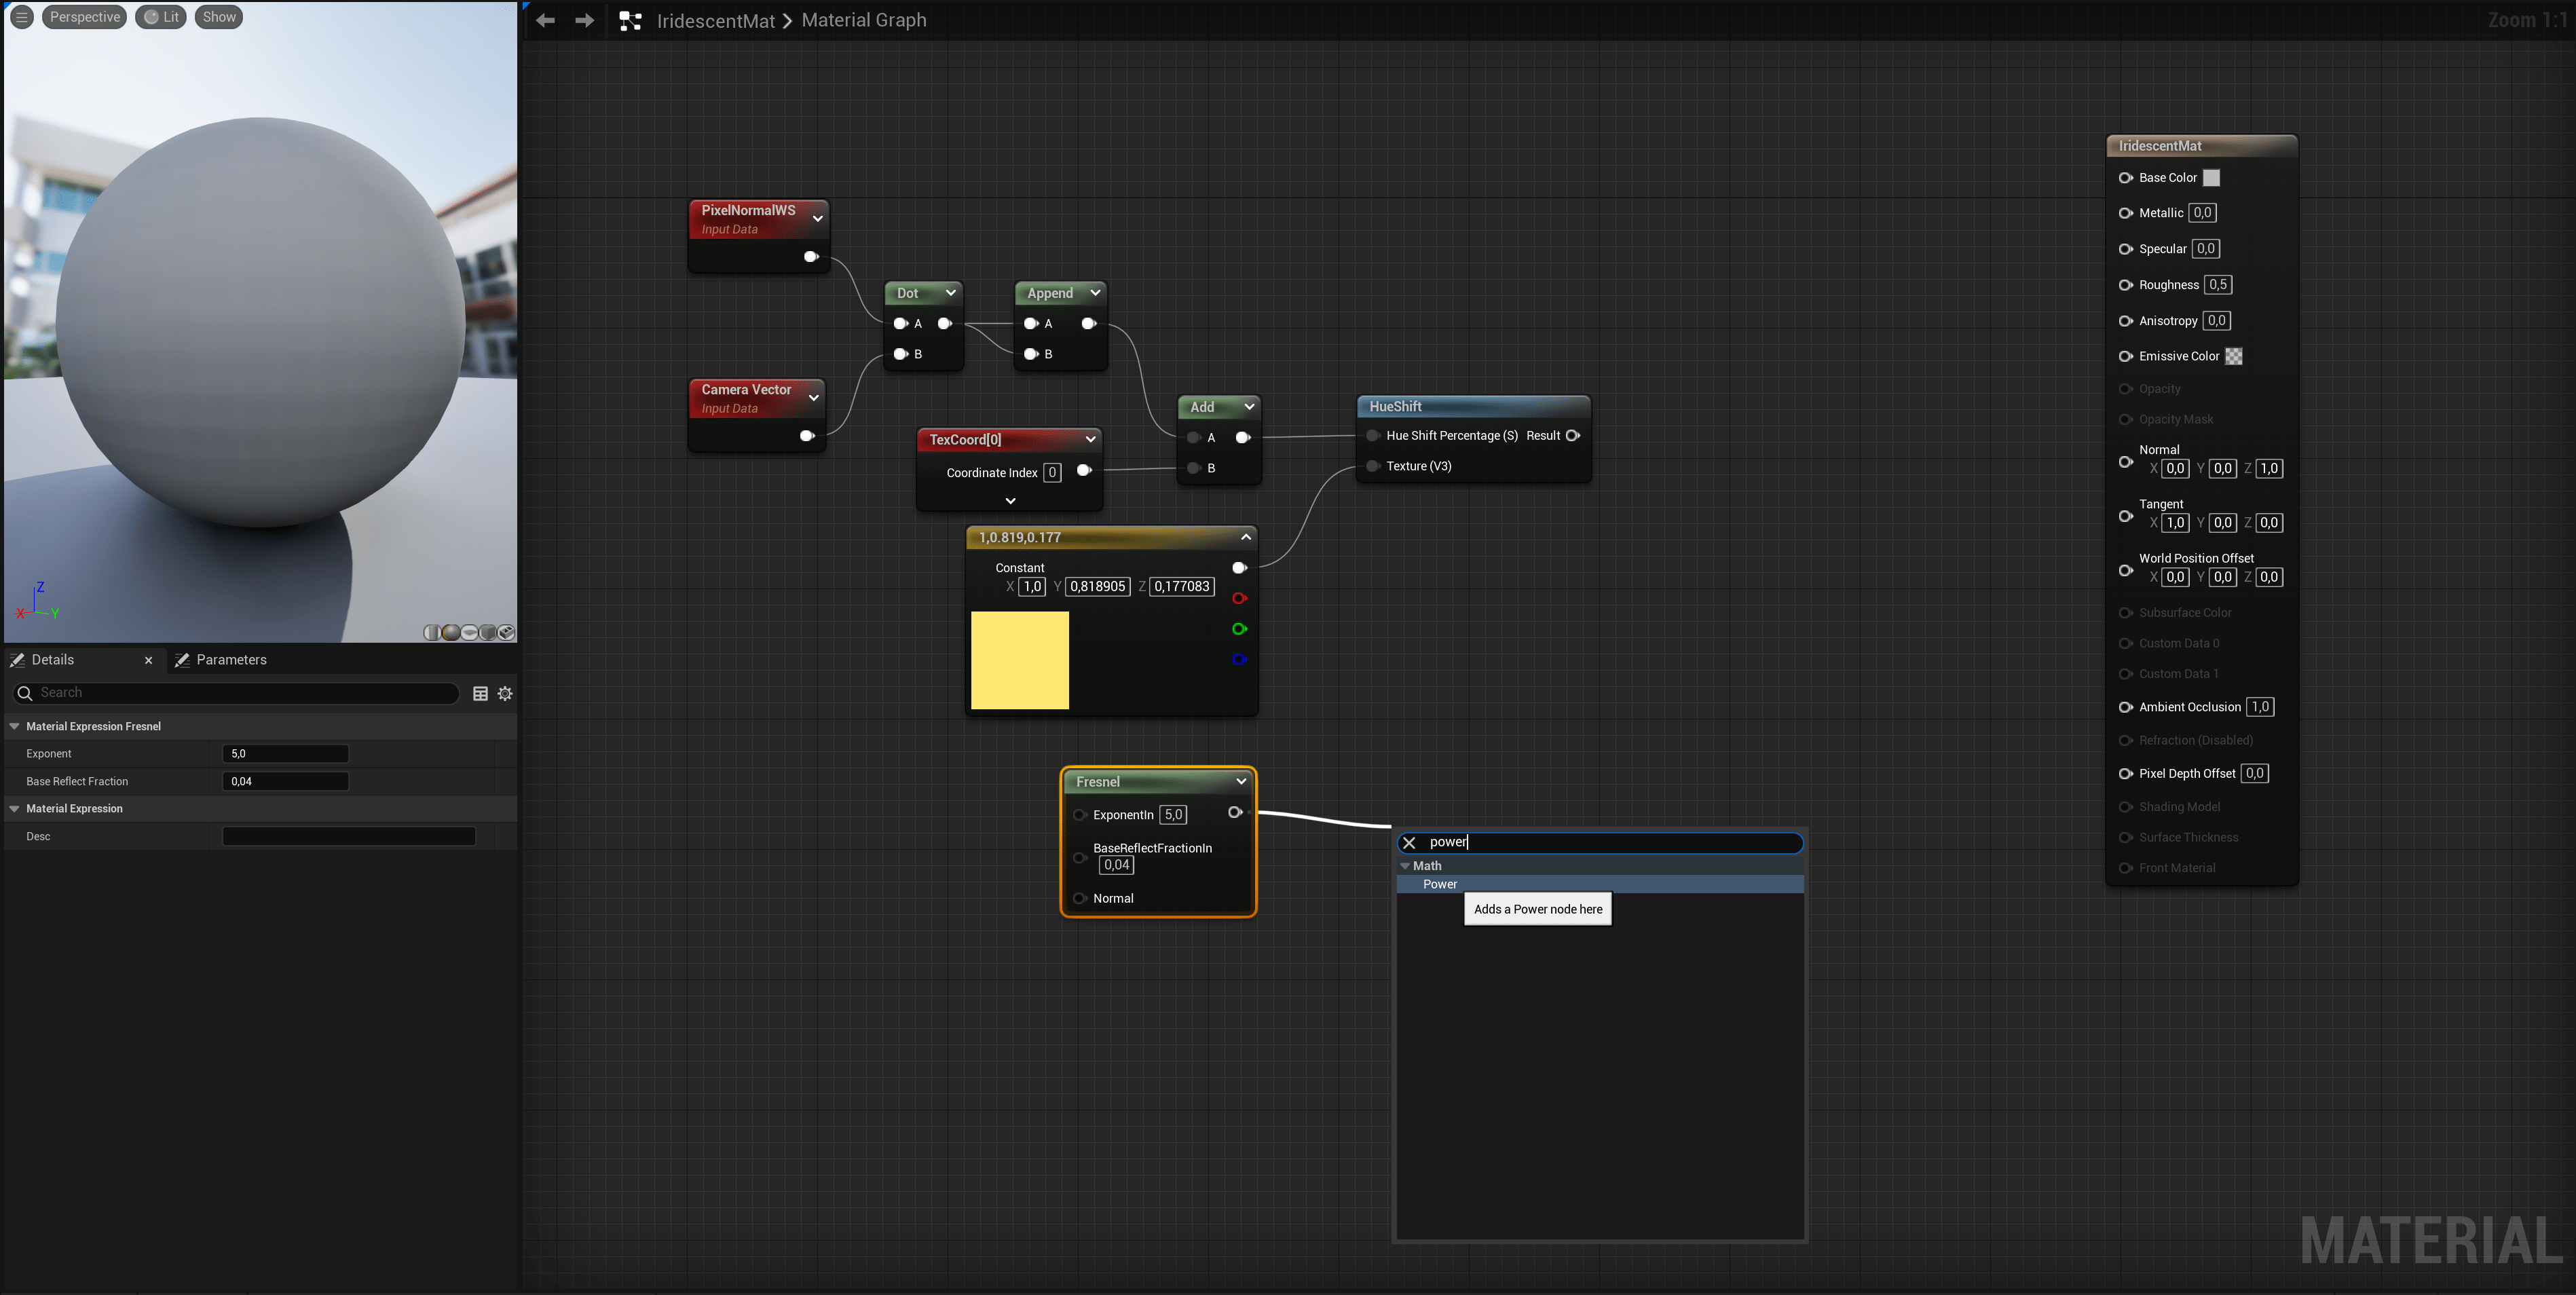The height and width of the screenshot is (1295, 2576).
Task: Click the custom mesh preview icon
Action: pyautogui.click(x=506, y=632)
